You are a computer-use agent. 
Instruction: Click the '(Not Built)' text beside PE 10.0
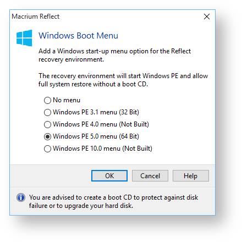coord(137,148)
